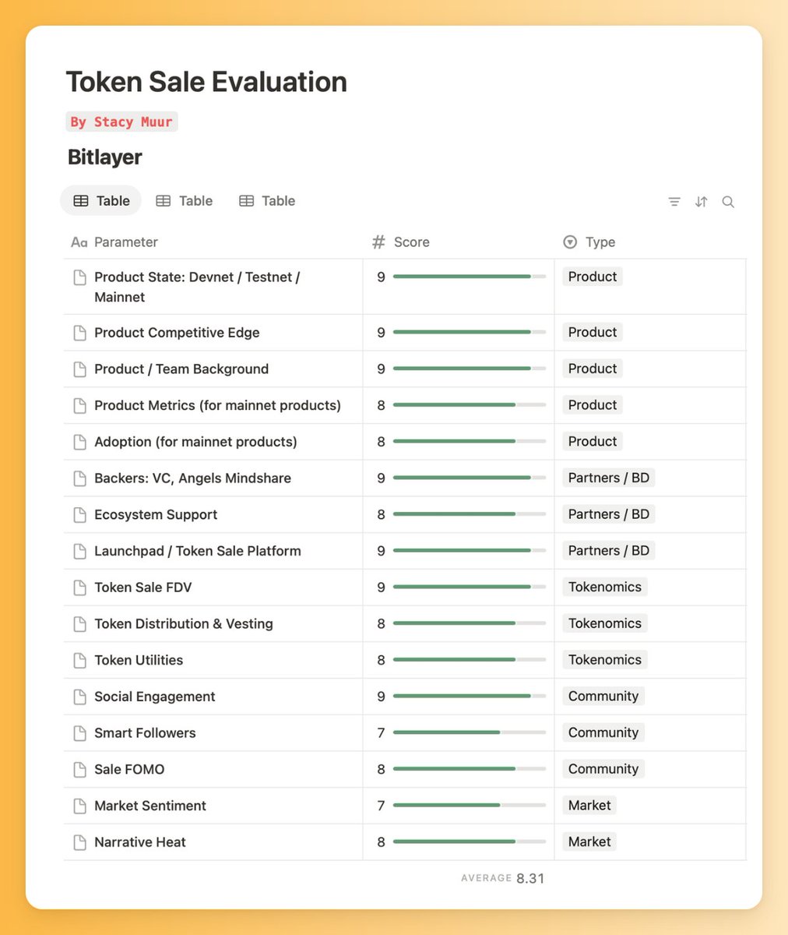The image size is (788, 935).
Task: Click the By Stacy Muur label
Action: tap(121, 122)
